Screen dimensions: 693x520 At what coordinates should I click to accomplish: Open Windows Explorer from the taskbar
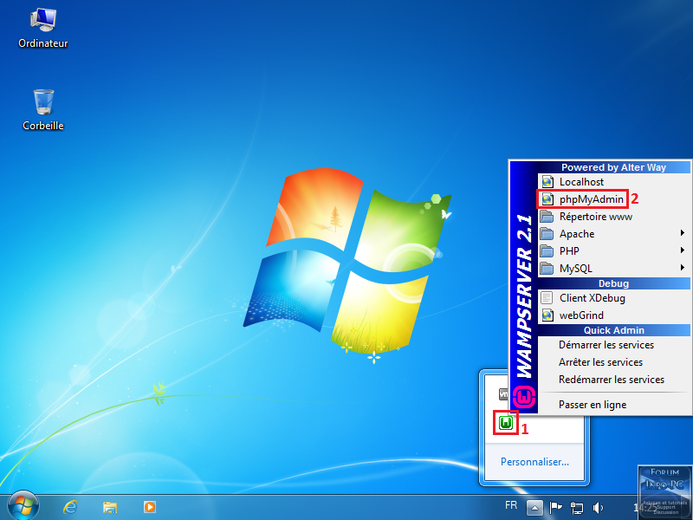[110, 507]
